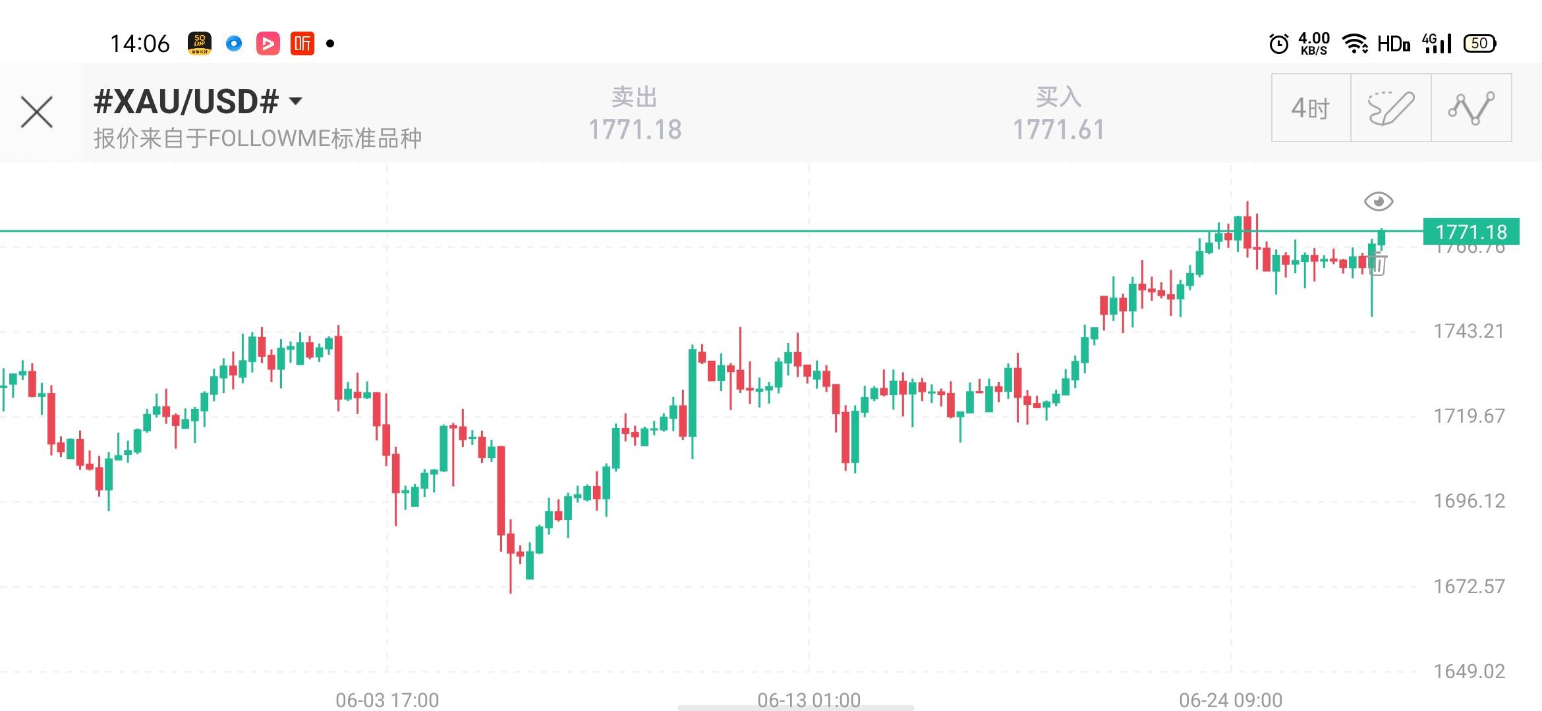Click the 06-24 09:00 time axis label
This screenshot has height=711, width=1542.
click(x=1230, y=699)
